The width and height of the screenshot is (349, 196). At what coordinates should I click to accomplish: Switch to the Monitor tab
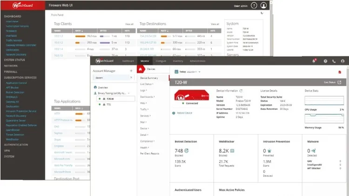click(x=145, y=61)
